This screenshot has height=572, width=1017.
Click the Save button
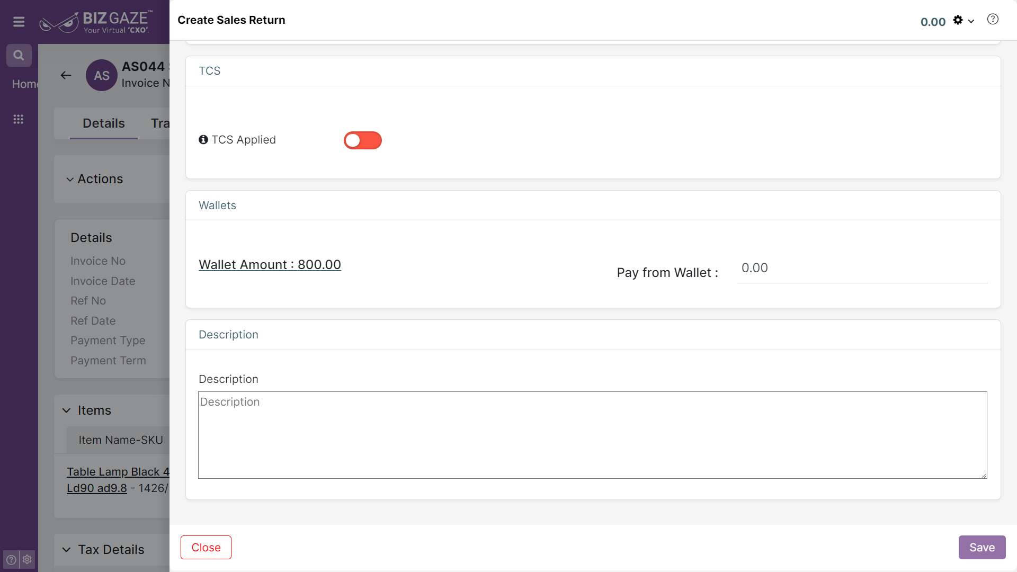point(982,548)
